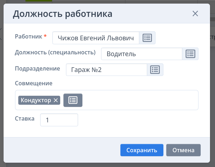Open the Должность (специальность) list icon
This screenshot has height=167, width=215.
coord(190,54)
